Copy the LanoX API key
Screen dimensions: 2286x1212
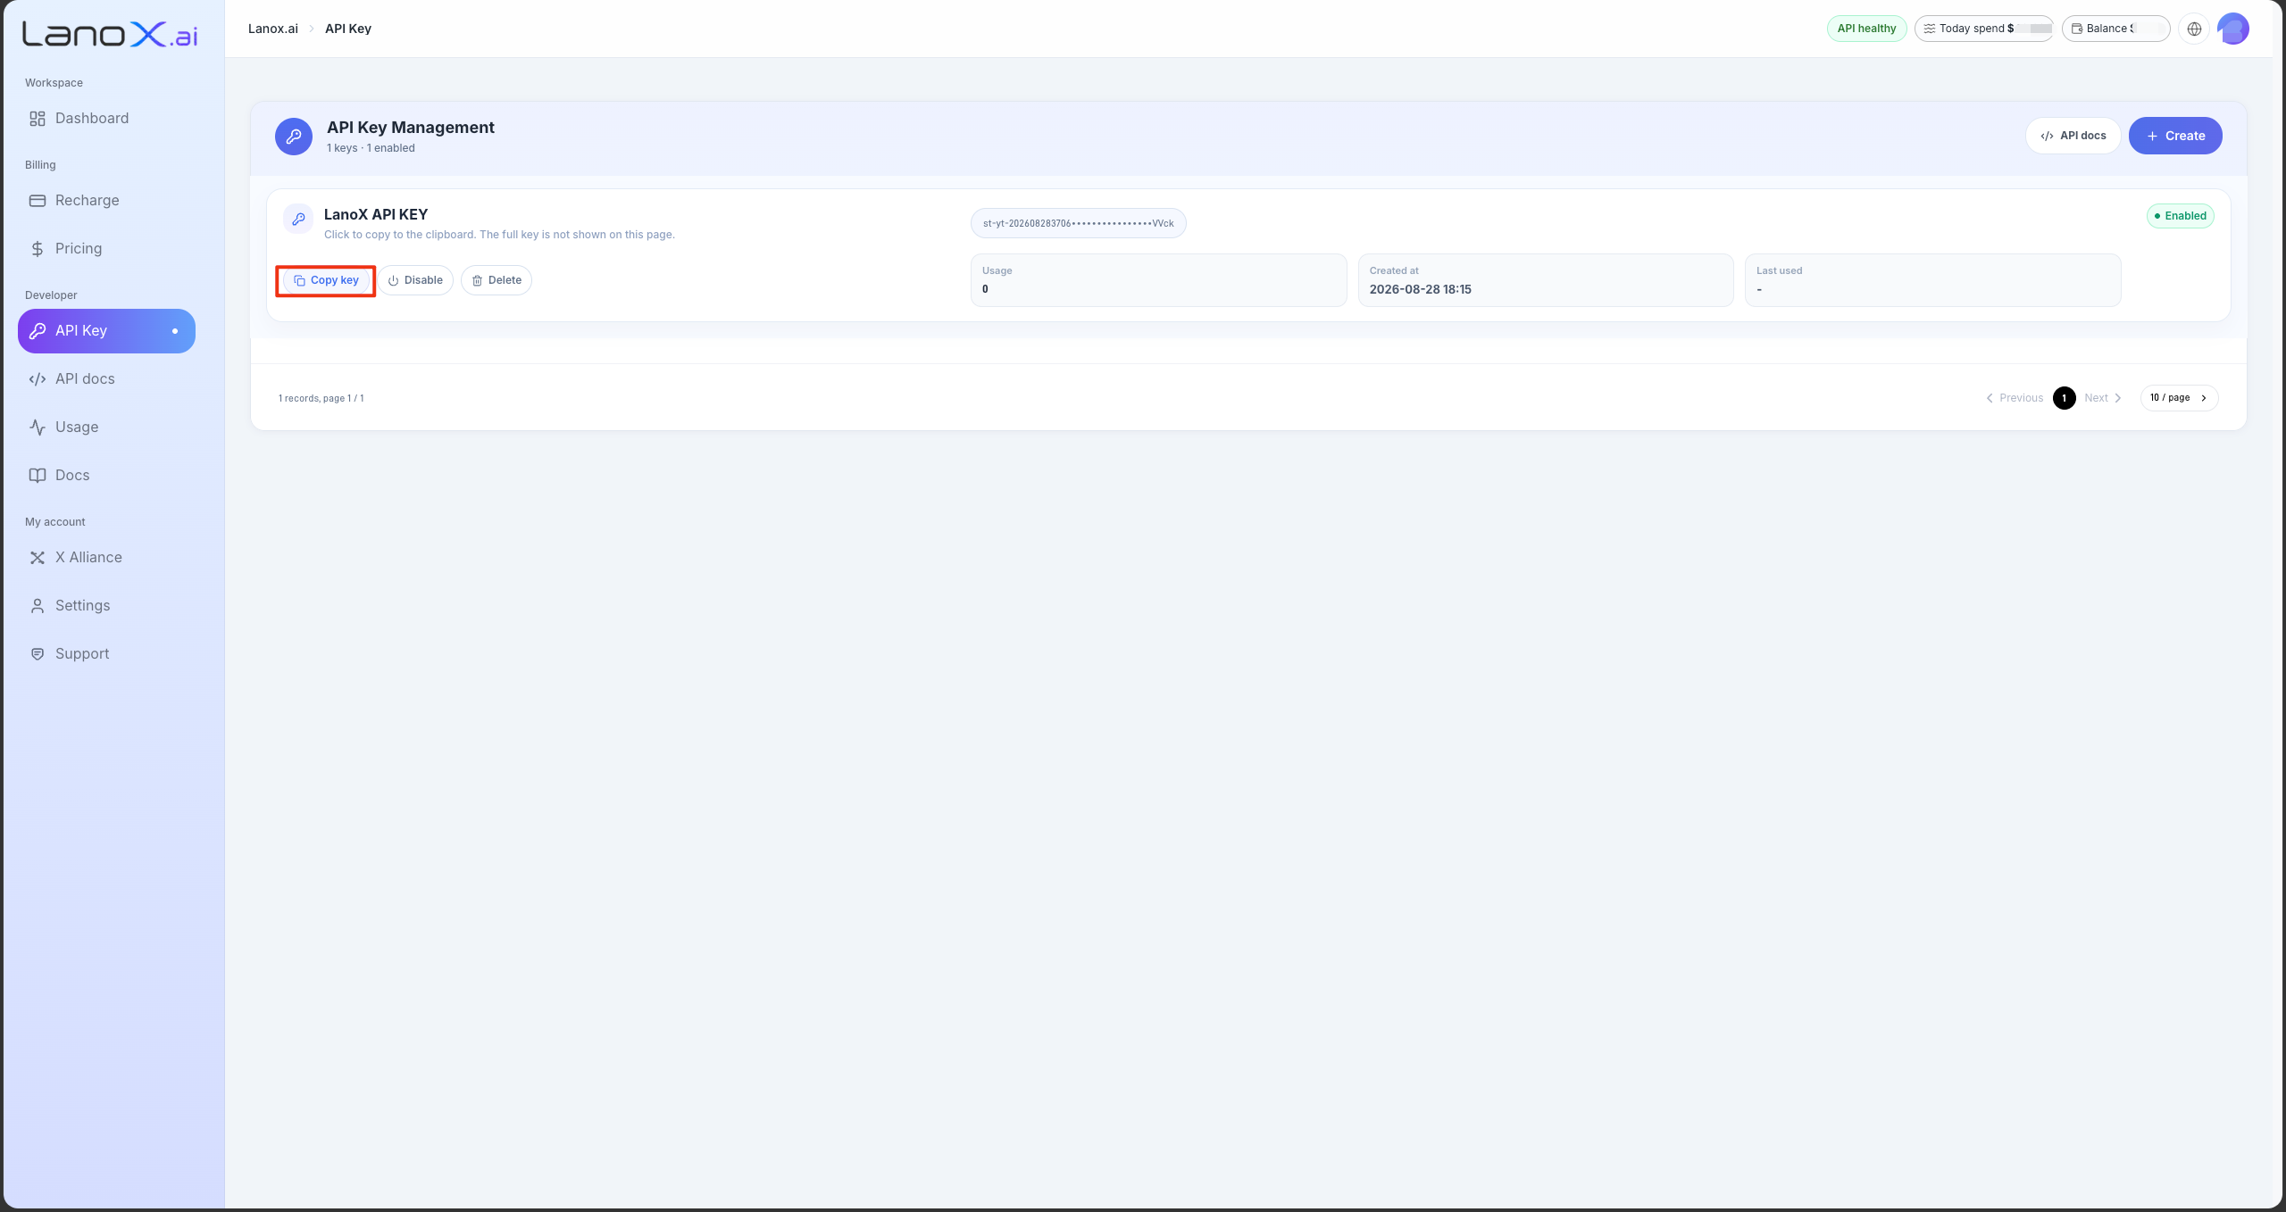[x=326, y=280]
